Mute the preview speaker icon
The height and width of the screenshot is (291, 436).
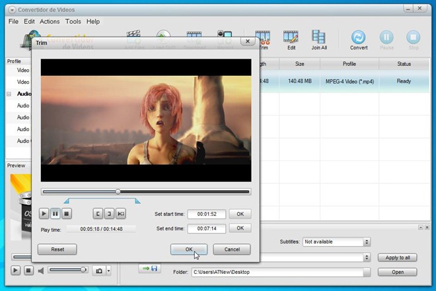click(x=41, y=271)
